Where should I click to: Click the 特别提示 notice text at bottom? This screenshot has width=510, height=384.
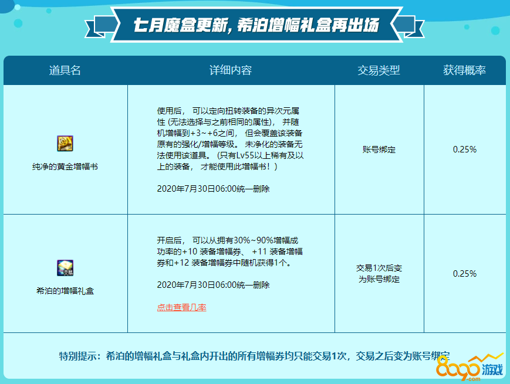click(254, 356)
